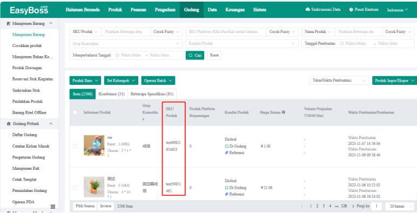Click Referensi tag icon for test49811654623

click(226, 152)
